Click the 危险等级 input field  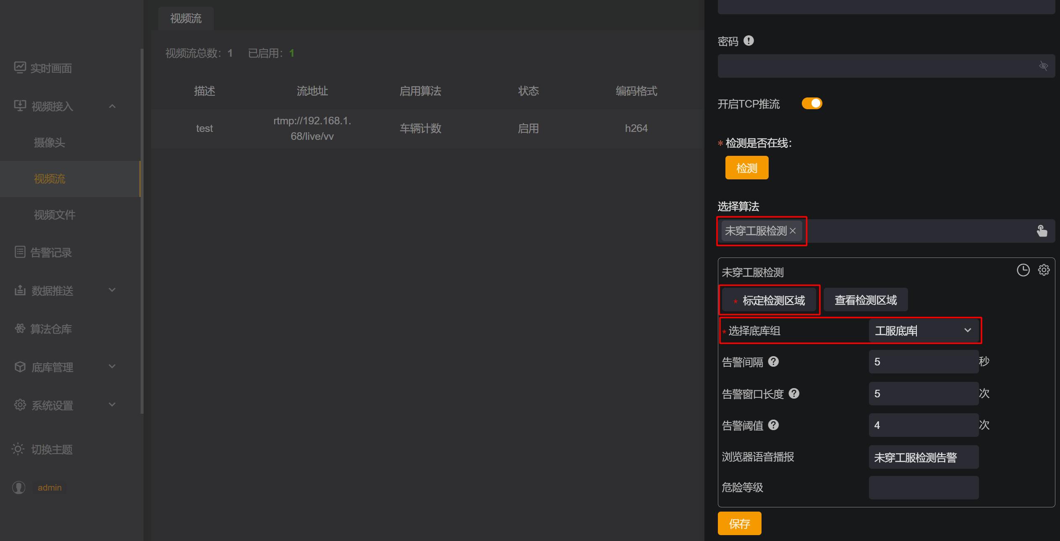click(x=923, y=488)
